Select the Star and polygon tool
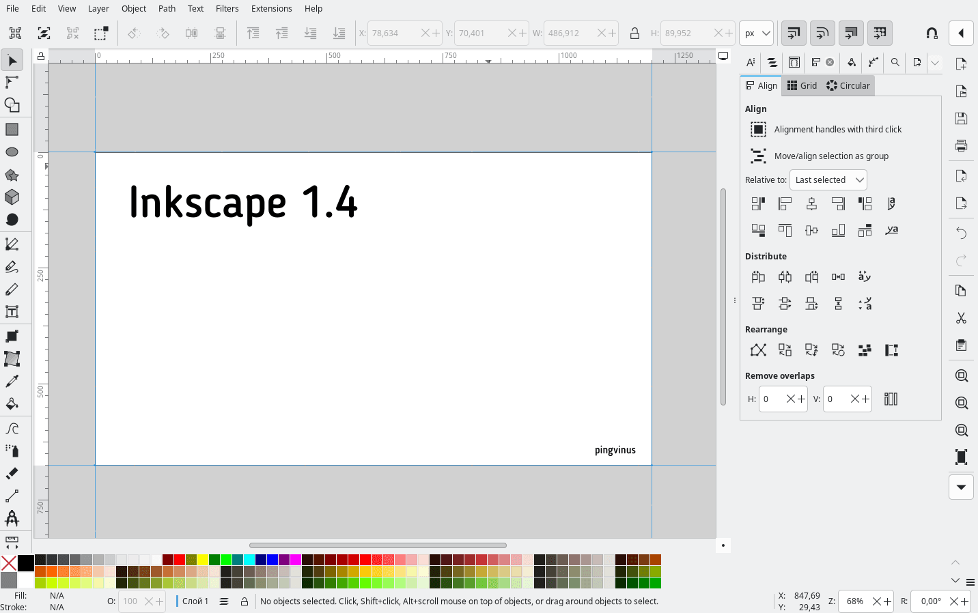The width and height of the screenshot is (978, 613). [12, 175]
